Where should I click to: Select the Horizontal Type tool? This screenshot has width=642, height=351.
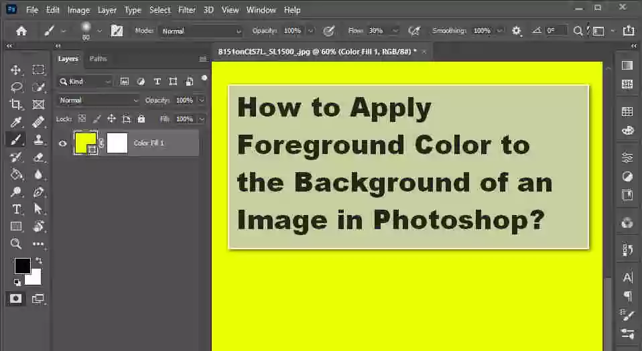[x=16, y=209]
